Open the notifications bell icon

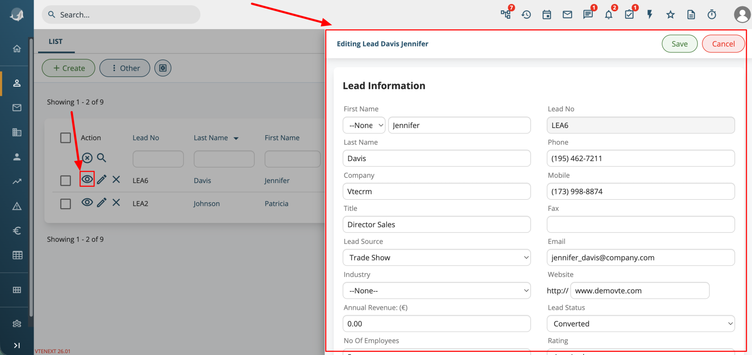coord(609,15)
